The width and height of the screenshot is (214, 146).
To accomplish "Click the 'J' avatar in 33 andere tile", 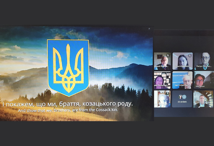I will [184, 97].
